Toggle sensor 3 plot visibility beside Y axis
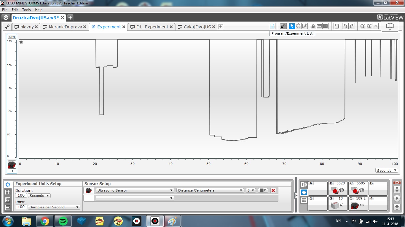405x227 pixels. tap(12, 165)
